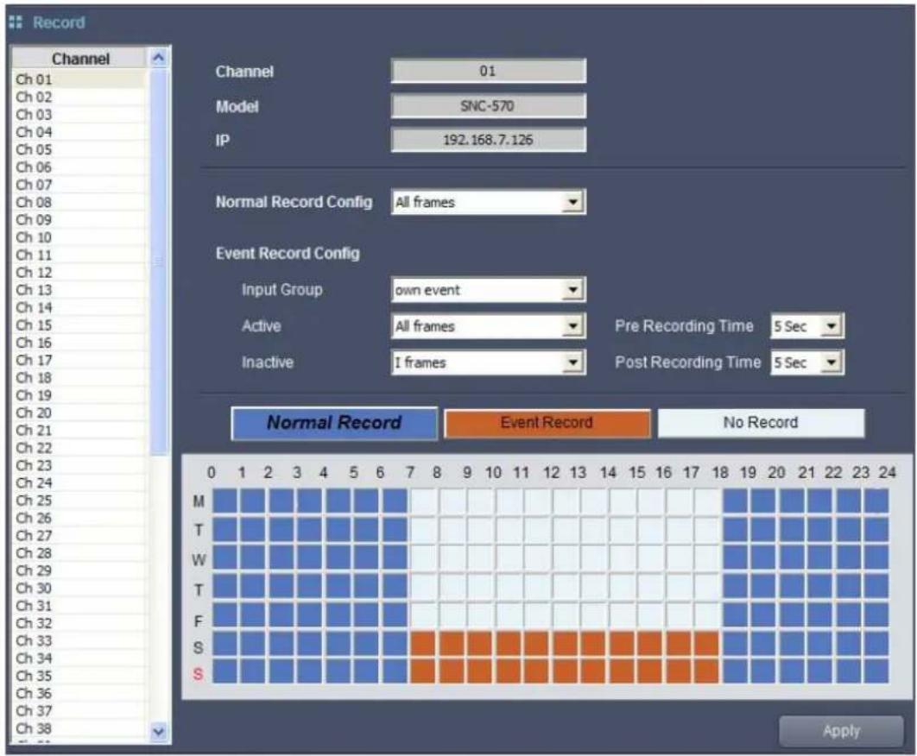
Task: Click the Channel column header
Action: [80, 59]
